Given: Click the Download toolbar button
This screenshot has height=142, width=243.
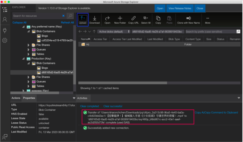Looking at the screenshot, I should (95, 20).
